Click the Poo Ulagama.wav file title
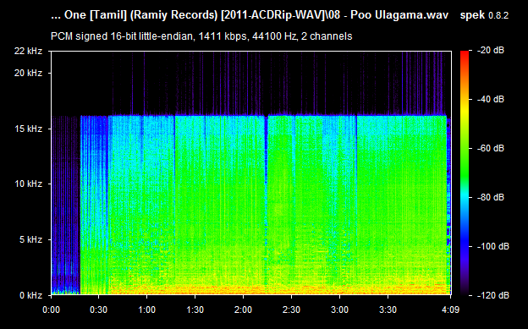 250,15
